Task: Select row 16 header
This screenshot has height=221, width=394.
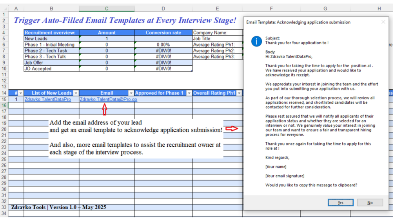Action: (4, 105)
